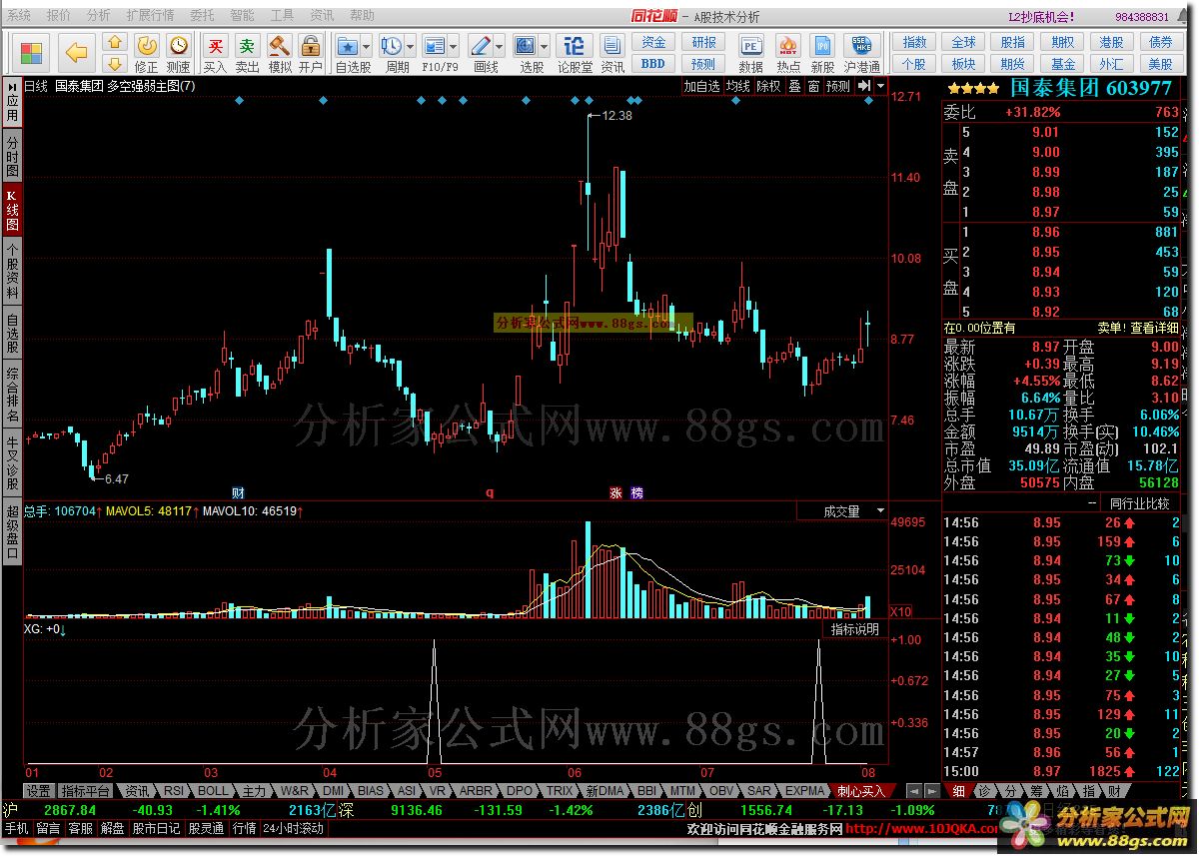Image resolution: width=1199 pixels, height=856 pixels.
Task: Click the up arrow navigation icon
Action: [x=115, y=43]
